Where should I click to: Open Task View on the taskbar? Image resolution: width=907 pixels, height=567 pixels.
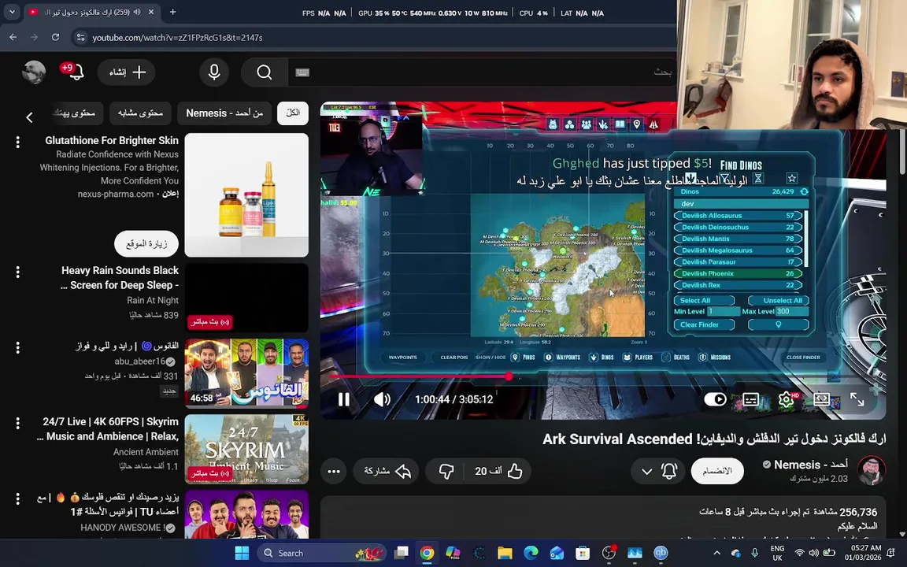[401, 553]
